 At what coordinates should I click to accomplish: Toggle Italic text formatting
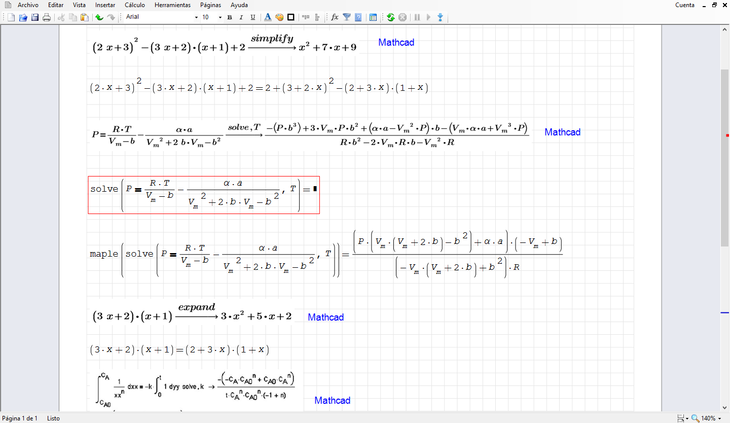tap(241, 17)
